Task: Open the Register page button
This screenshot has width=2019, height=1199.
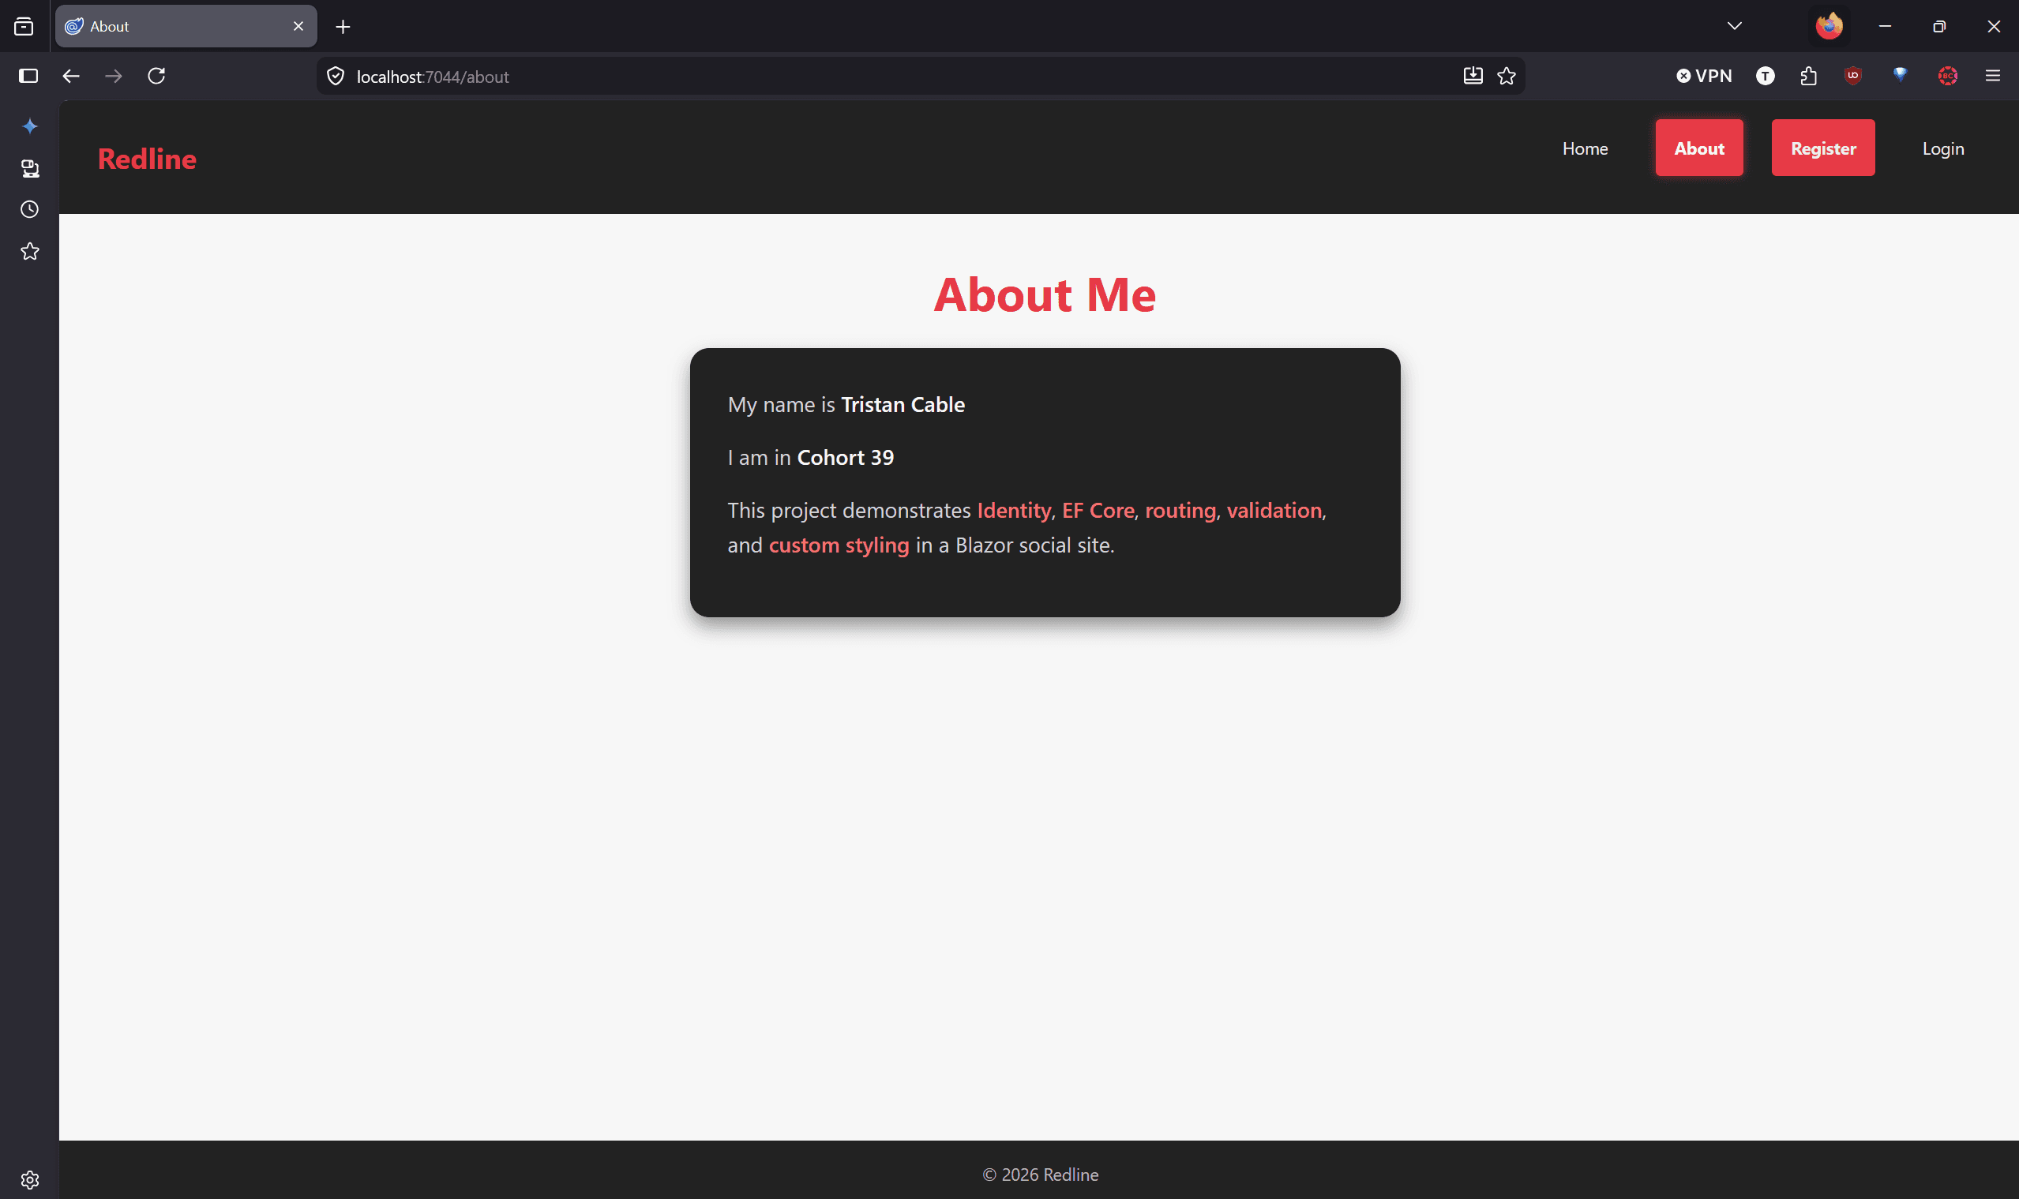Action: 1823,148
